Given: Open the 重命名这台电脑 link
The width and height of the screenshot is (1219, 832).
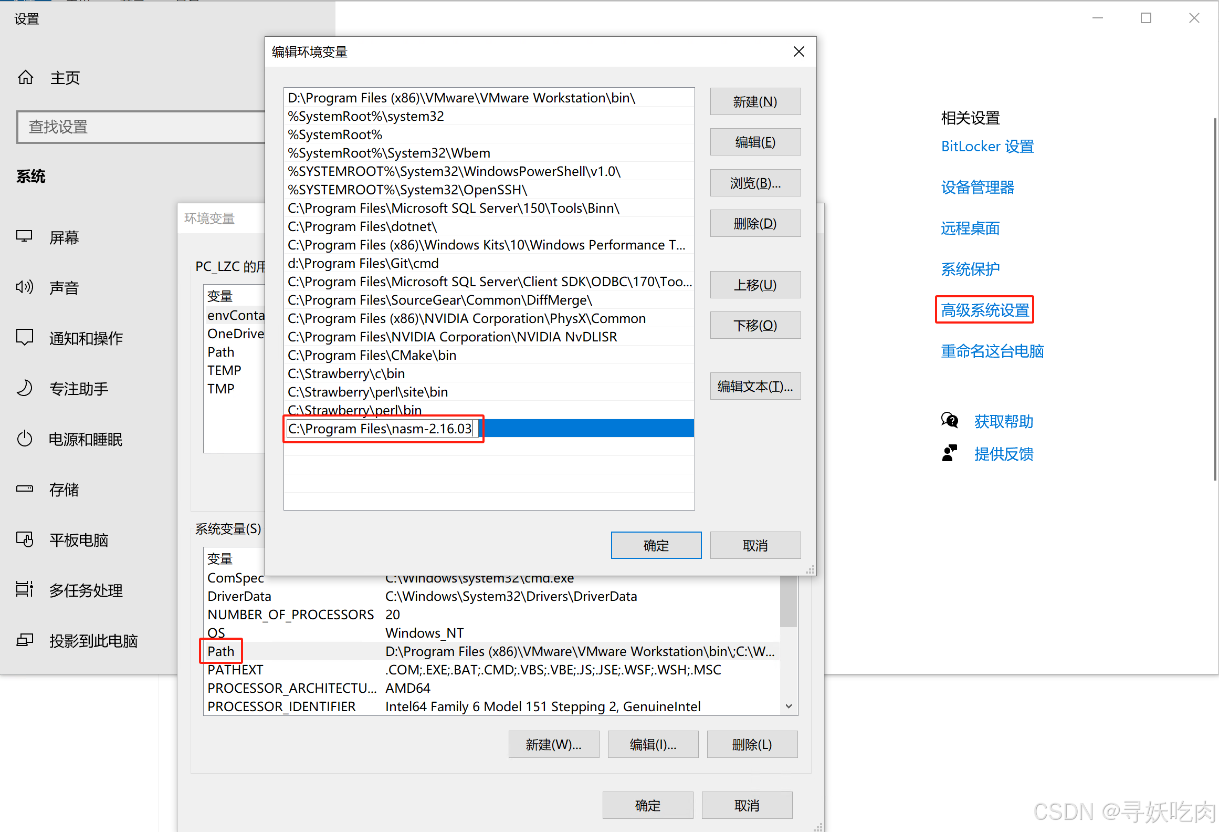Looking at the screenshot, I should click(992, 351).
